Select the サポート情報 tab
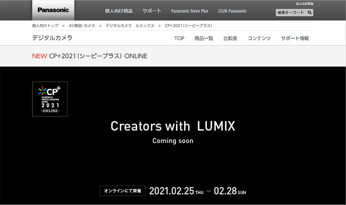The width and height of the screenshot is (346, 205). click(x=295, y=38)
